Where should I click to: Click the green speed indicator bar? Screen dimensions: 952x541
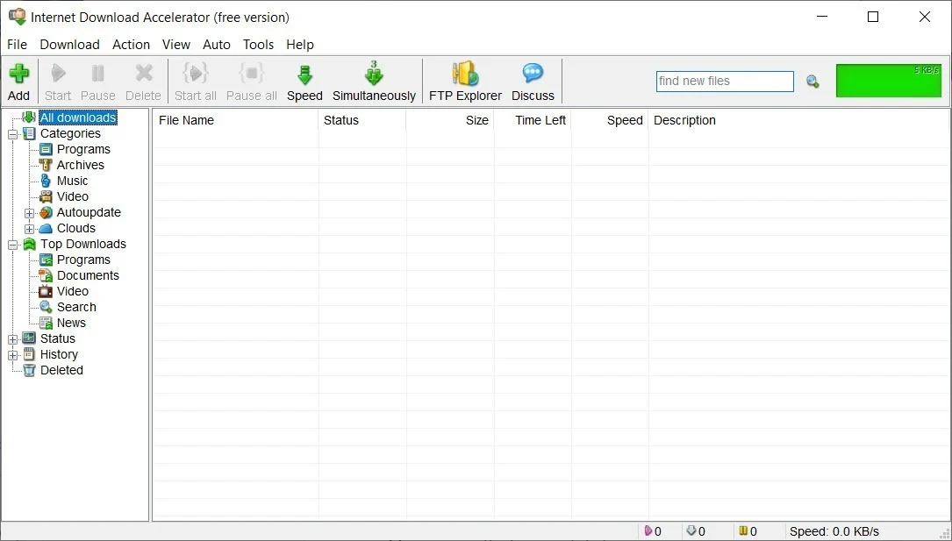[888, 80]
